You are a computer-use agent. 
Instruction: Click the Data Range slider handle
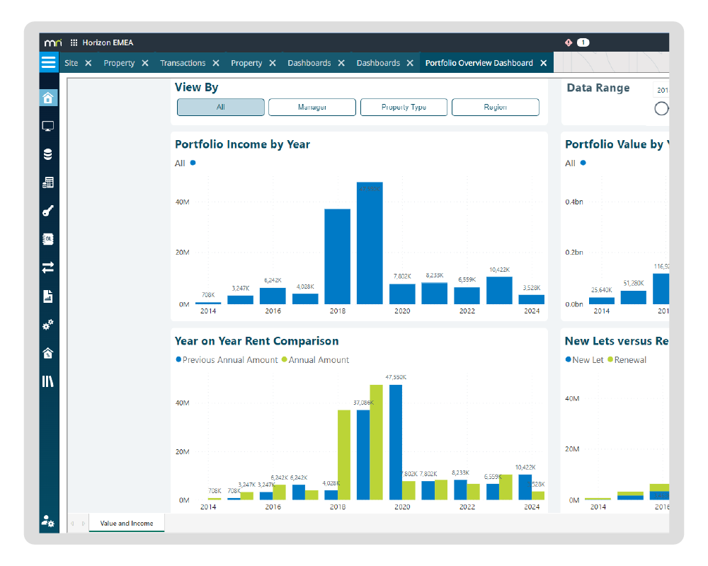click(661, 108)
